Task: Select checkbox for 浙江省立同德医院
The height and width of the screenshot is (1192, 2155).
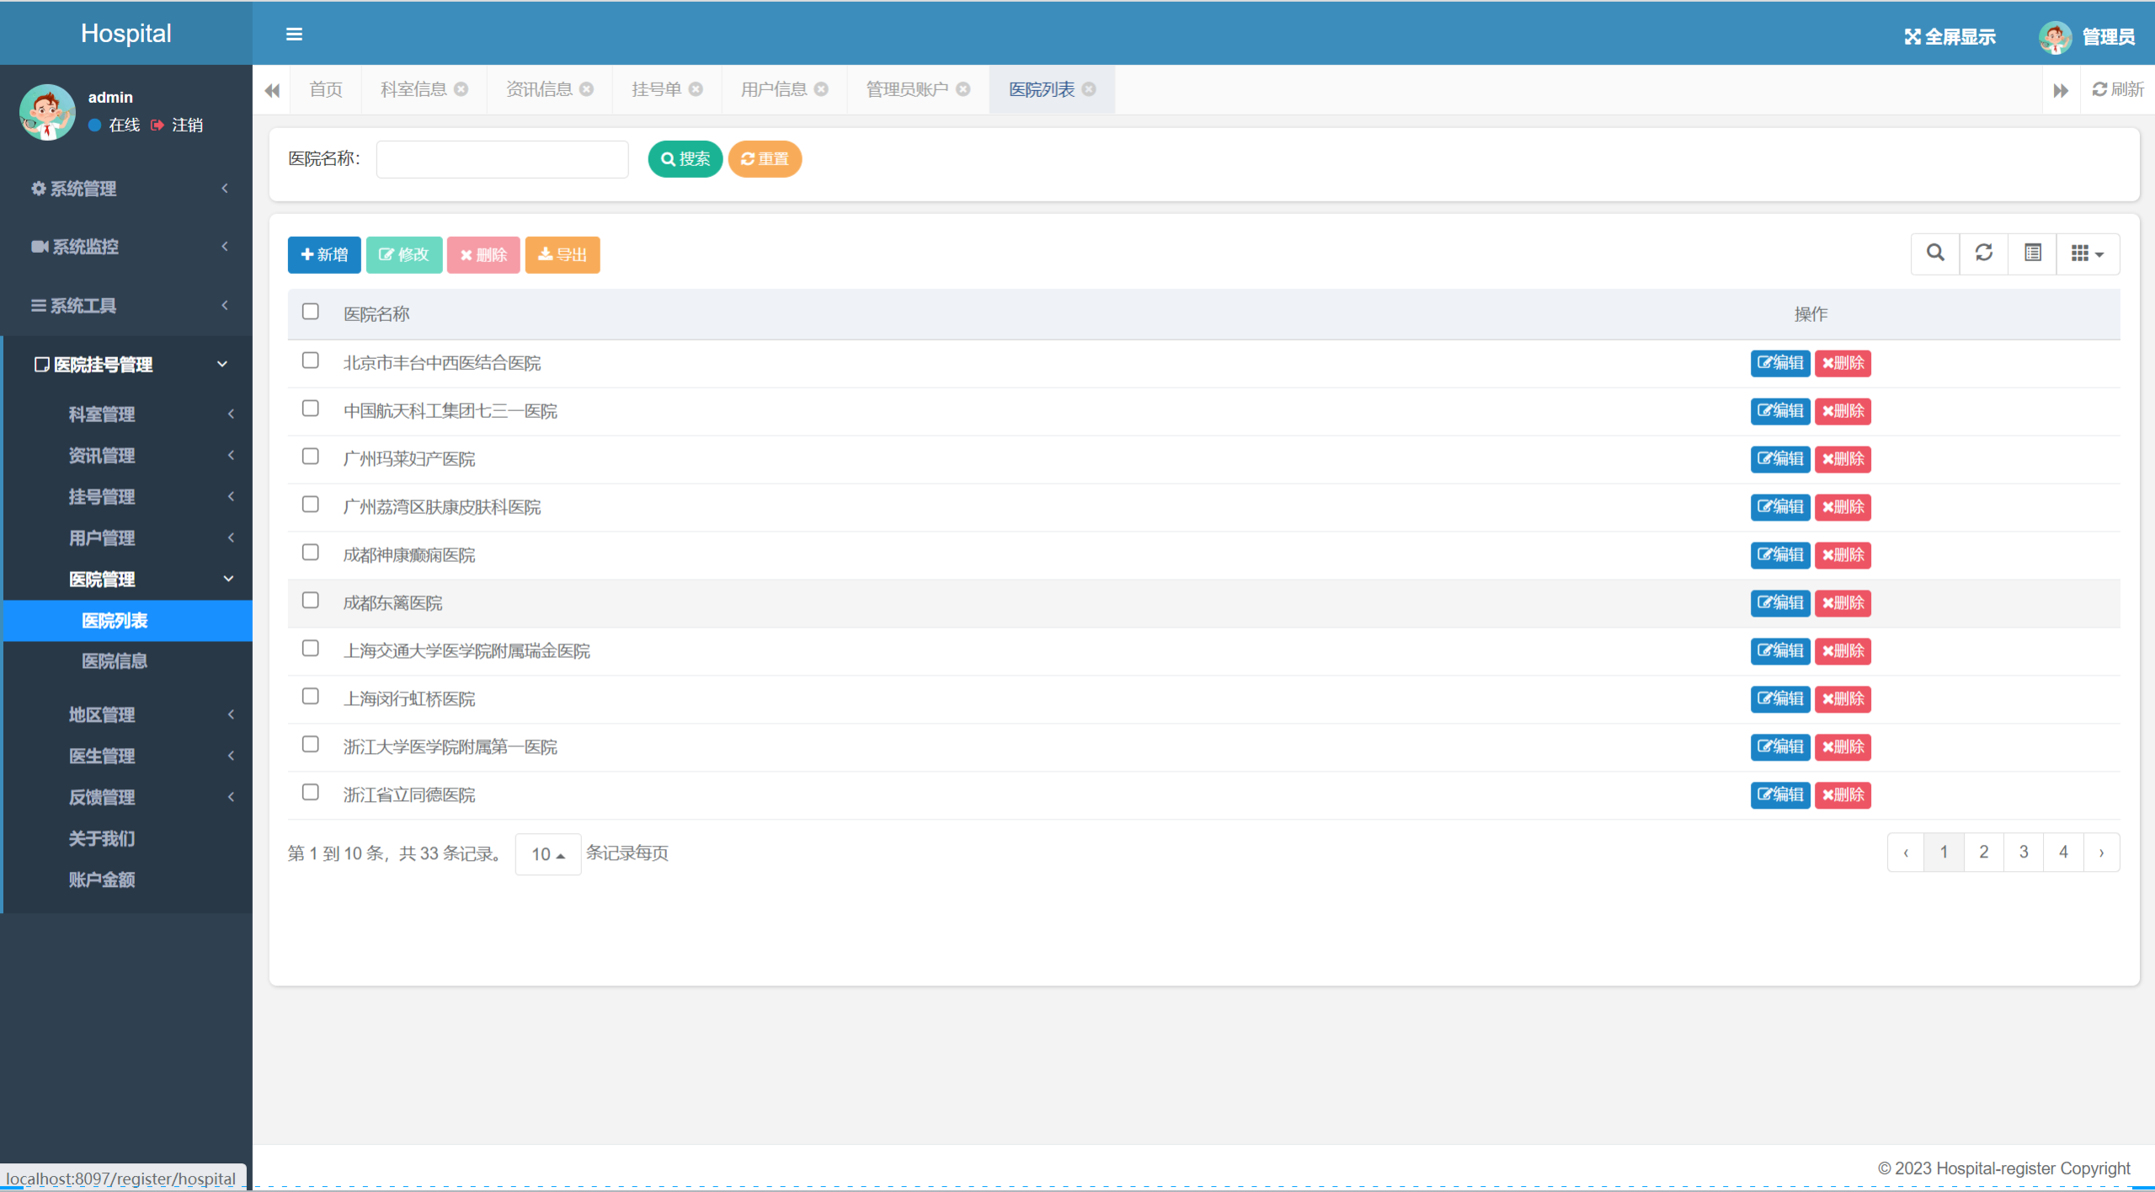Action: click(310, 793)
